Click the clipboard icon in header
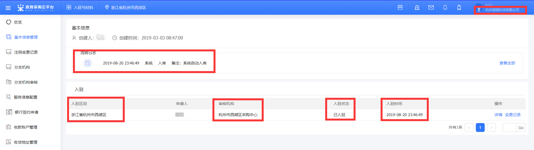The image size is (534, 150). coord(459,7)
